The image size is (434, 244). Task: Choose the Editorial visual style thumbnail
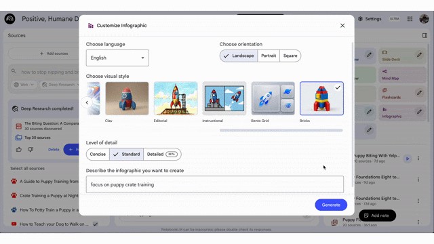(176, 98)
